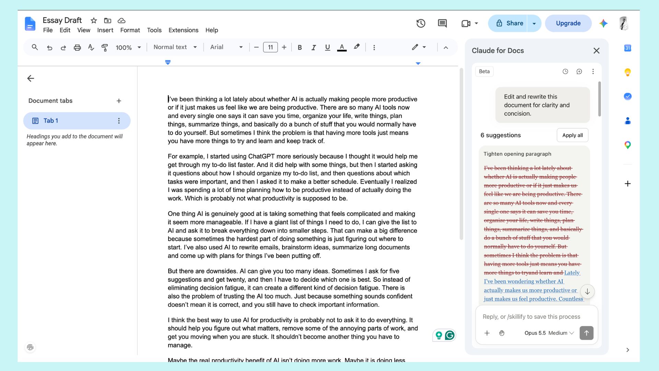The height and width of the screenshot is (371, 659).
Task: Open the comments panel icon
Action: pyautogui.click(x=442, y=23)
